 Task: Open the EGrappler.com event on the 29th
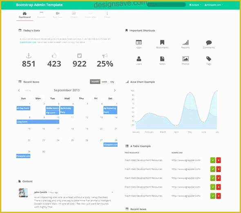pyautogui.click(x=23, y=156)
